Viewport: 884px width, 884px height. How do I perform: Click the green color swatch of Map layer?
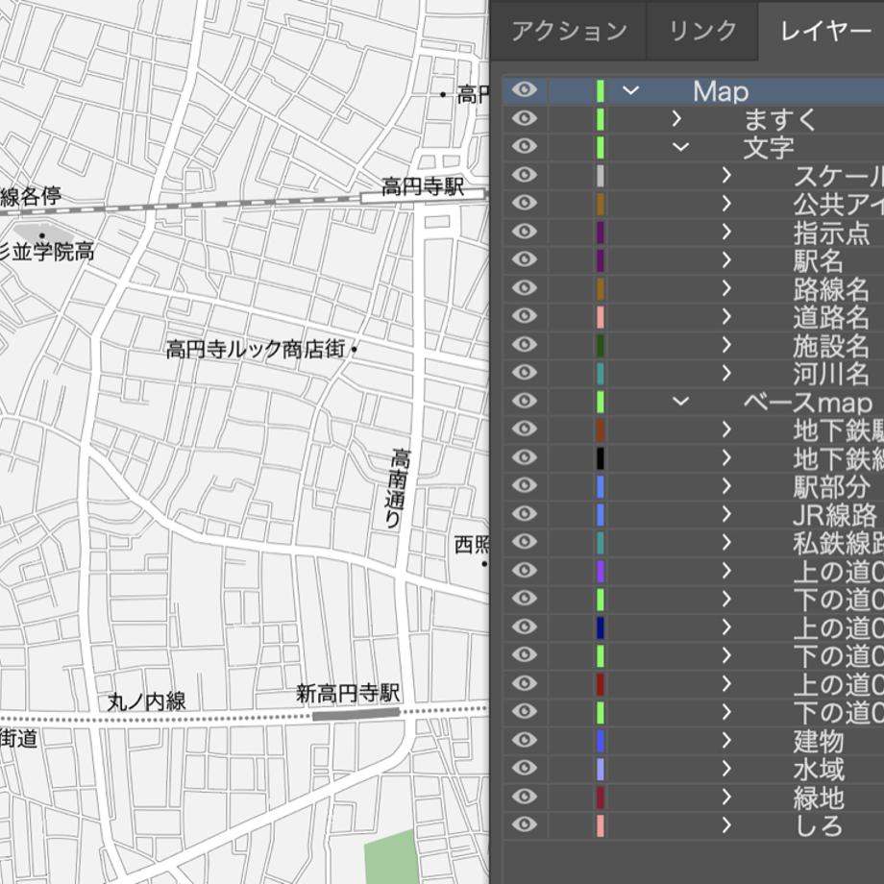pyautogui.click(x=601, y=90)
